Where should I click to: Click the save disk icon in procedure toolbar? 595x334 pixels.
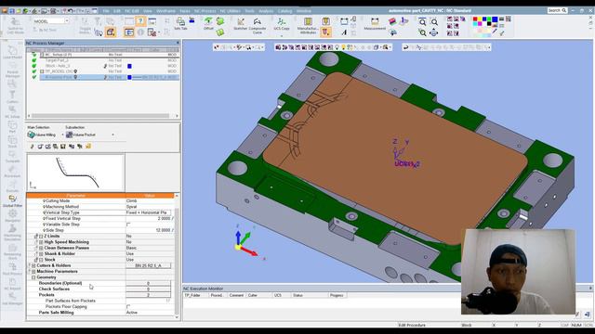pyautogui.click(x=63, y=147)
